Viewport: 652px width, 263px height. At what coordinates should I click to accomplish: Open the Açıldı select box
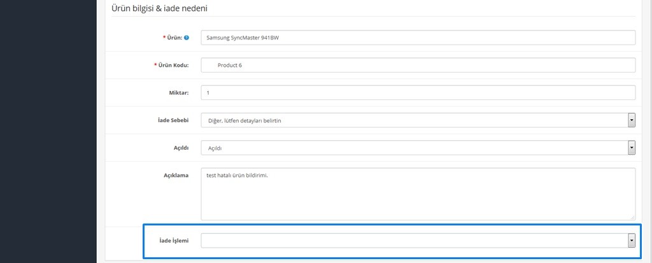[x=414, y=148]
